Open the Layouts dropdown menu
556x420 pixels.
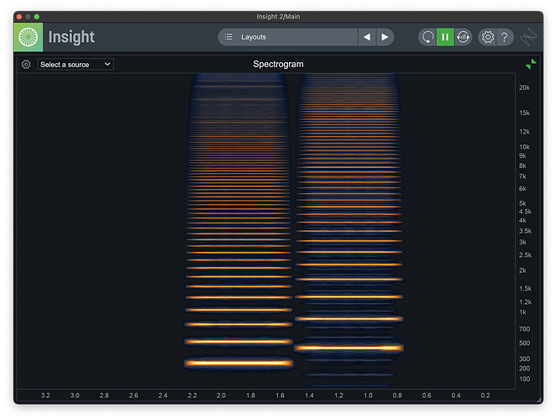coord(288,37)
